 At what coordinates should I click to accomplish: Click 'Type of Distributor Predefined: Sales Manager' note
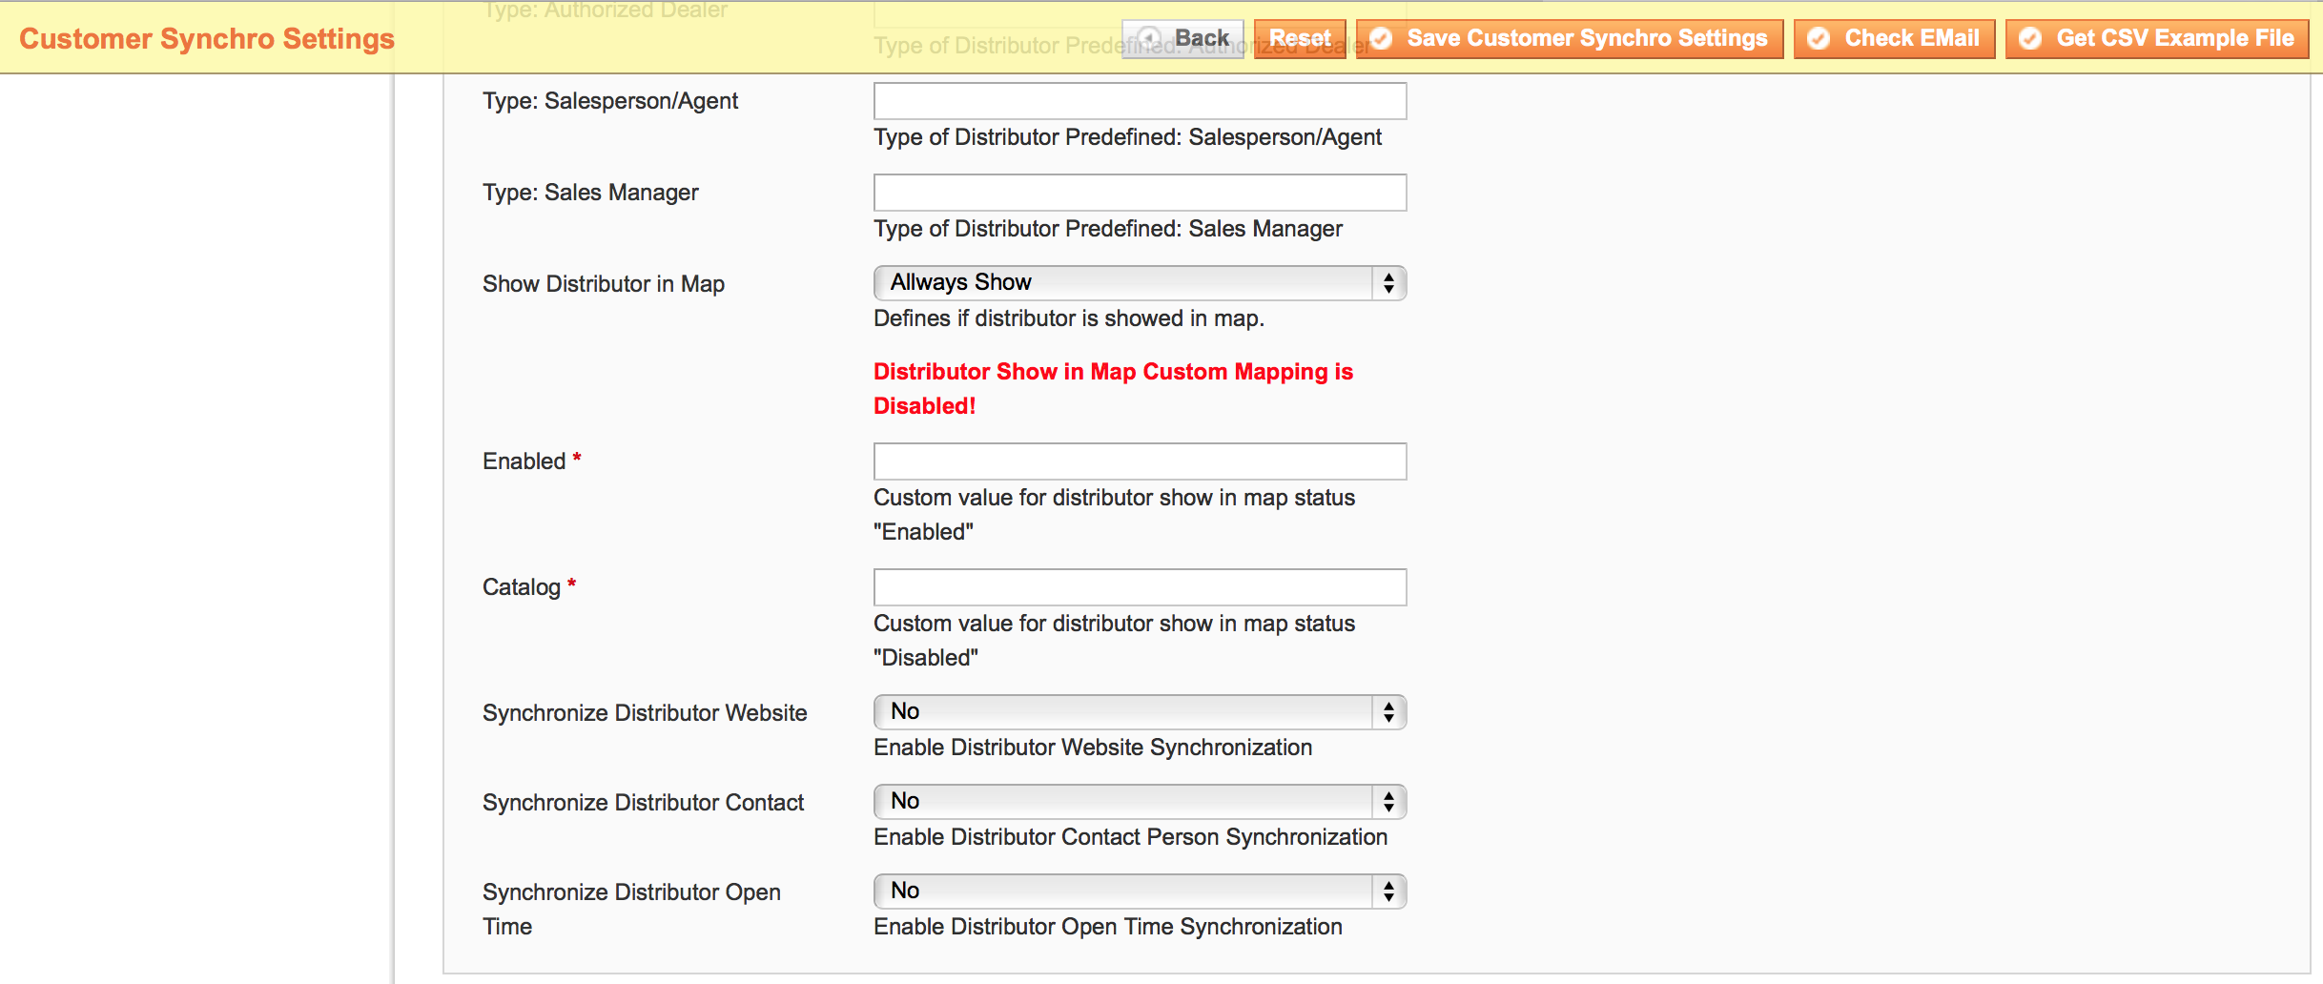coord(1108,229)
